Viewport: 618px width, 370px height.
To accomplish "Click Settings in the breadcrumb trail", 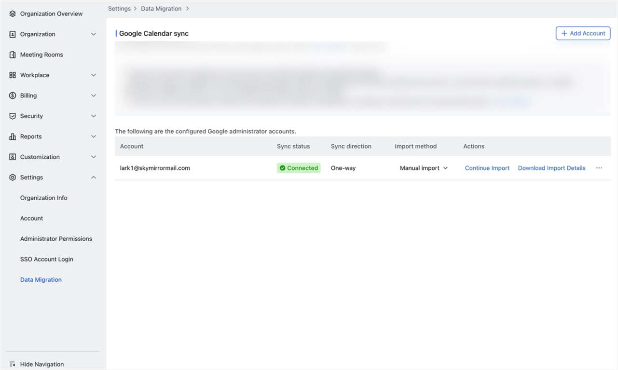I will tap(119, 8).
